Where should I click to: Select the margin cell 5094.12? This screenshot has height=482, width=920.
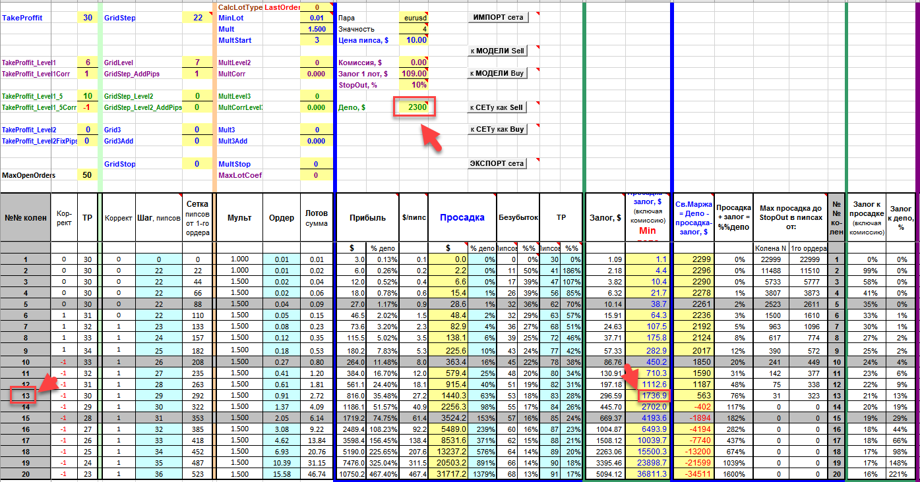tap(605, 474)
